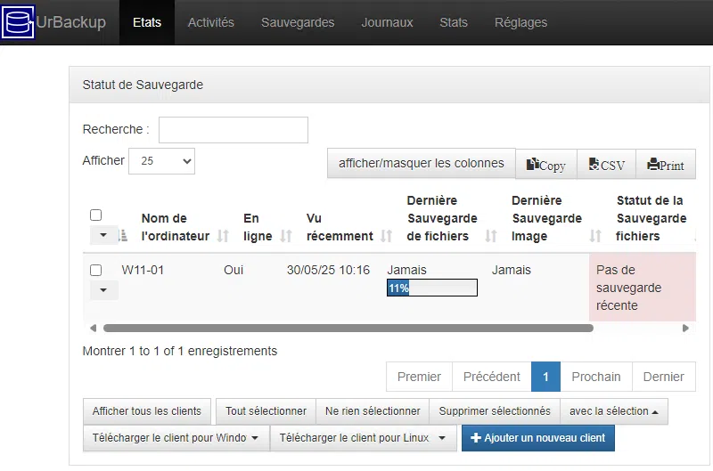The image size is (713, 471).
Task: Copy the table with Copy button
Action: click(x=546, y=165)
